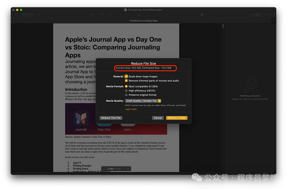Image resolution: width=287 pixels, height=189 pixels.
Task: Select High efficiency (HEVC) movie format
Action: coord(126,91)
